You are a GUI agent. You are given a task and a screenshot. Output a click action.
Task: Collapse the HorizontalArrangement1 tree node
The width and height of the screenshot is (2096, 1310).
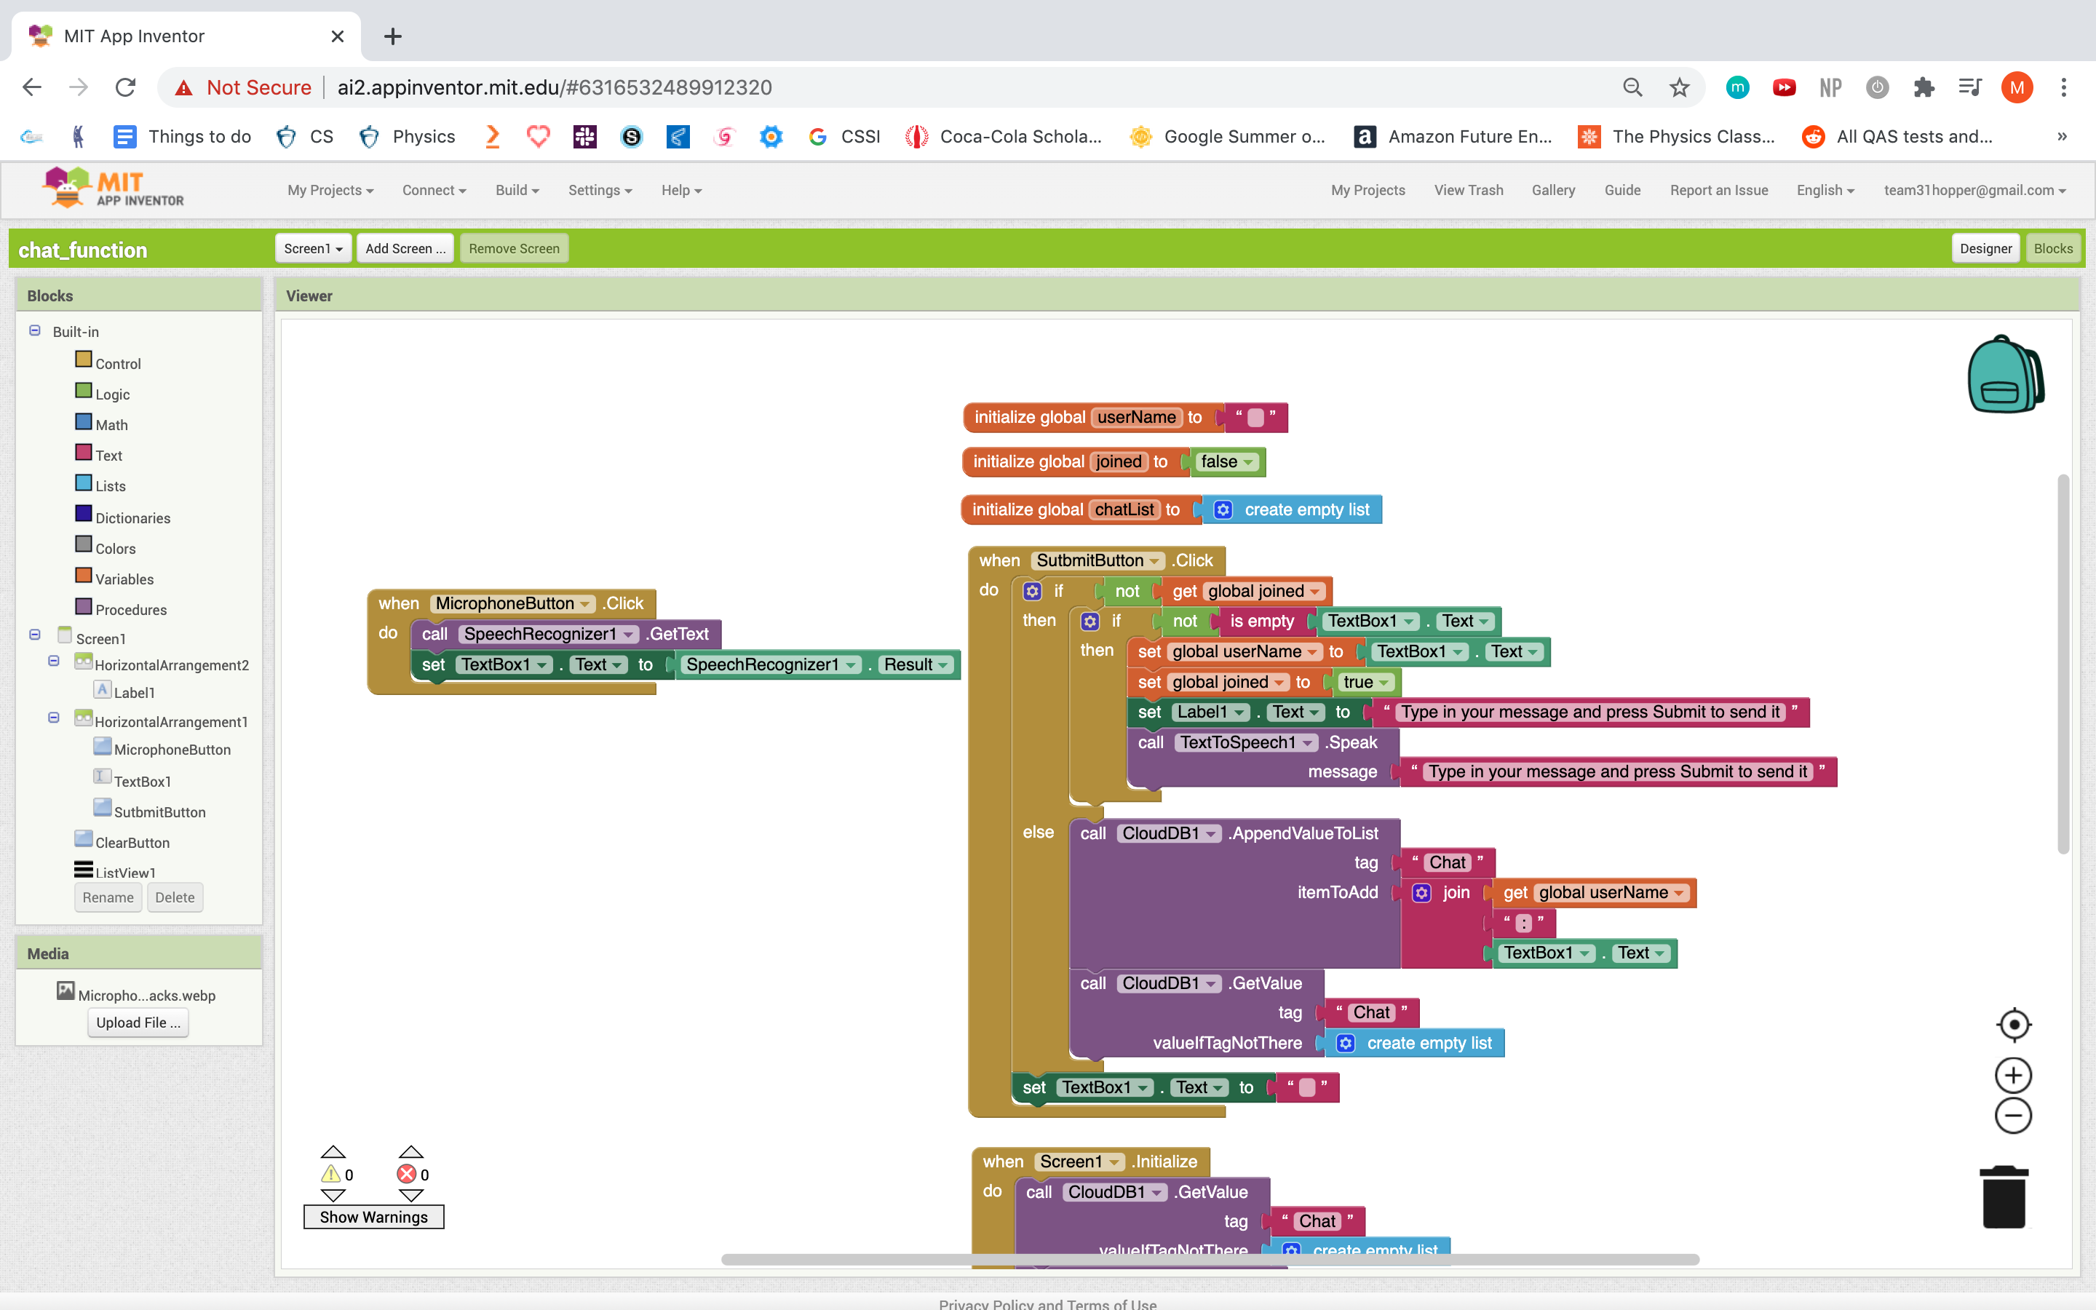pyautogui.click(x=54, y=718)
